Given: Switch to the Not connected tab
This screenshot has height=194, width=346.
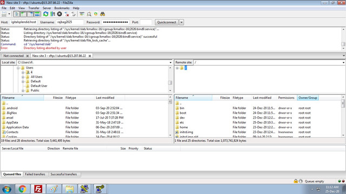Looking at the screenshot, I should pyautogui.click(x=14, y=56).
